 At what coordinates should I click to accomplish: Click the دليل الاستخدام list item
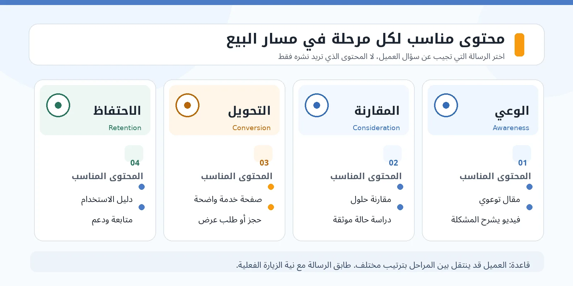[x=107, y=199]
